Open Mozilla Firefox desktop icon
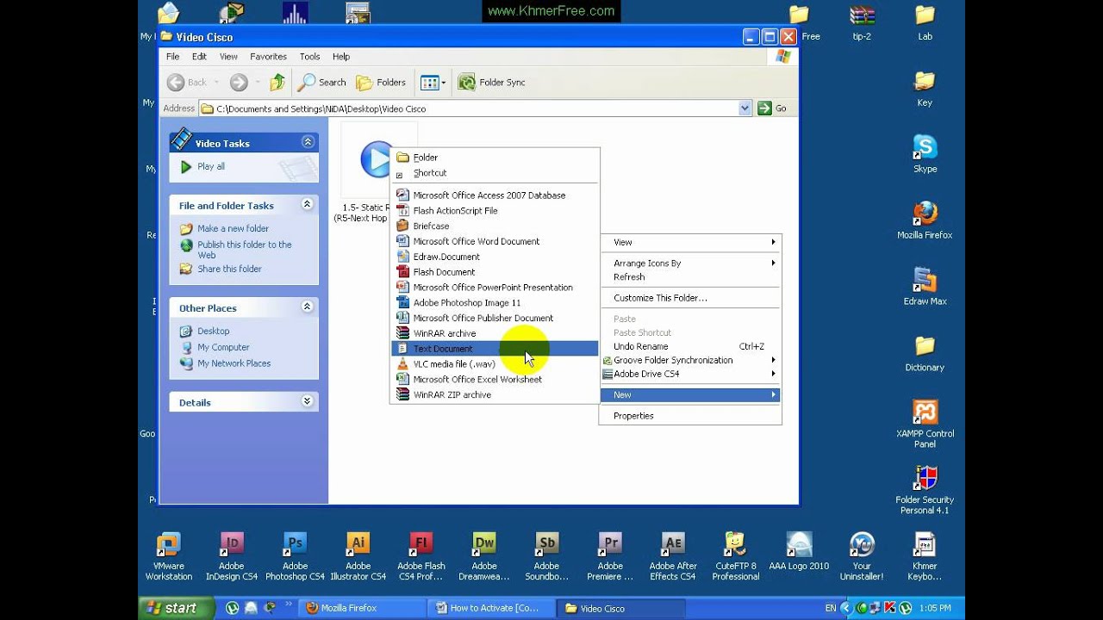This screenshot has width=1103, height=620. click(x=925, y=220)
